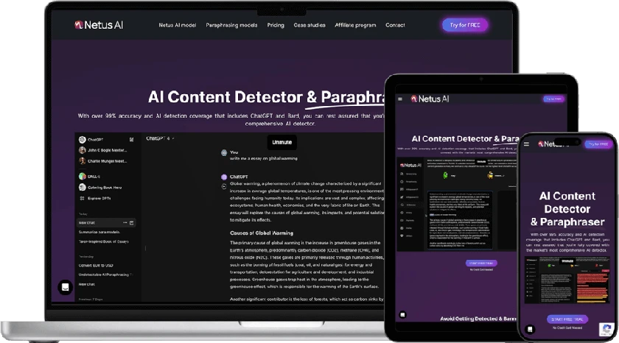
Task: Open the Contact nav item
Action: pyautogui.click(x=395, y=25)
